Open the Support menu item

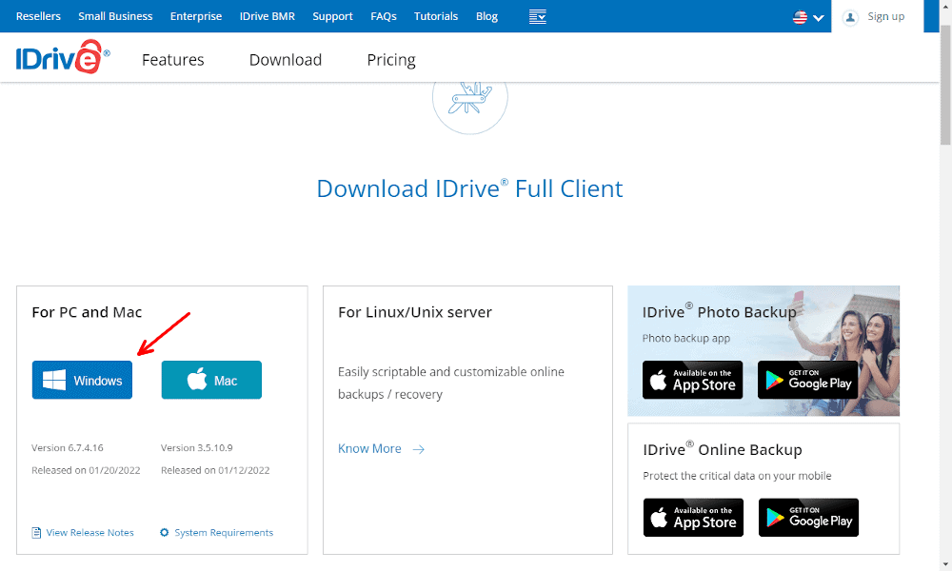332,16
